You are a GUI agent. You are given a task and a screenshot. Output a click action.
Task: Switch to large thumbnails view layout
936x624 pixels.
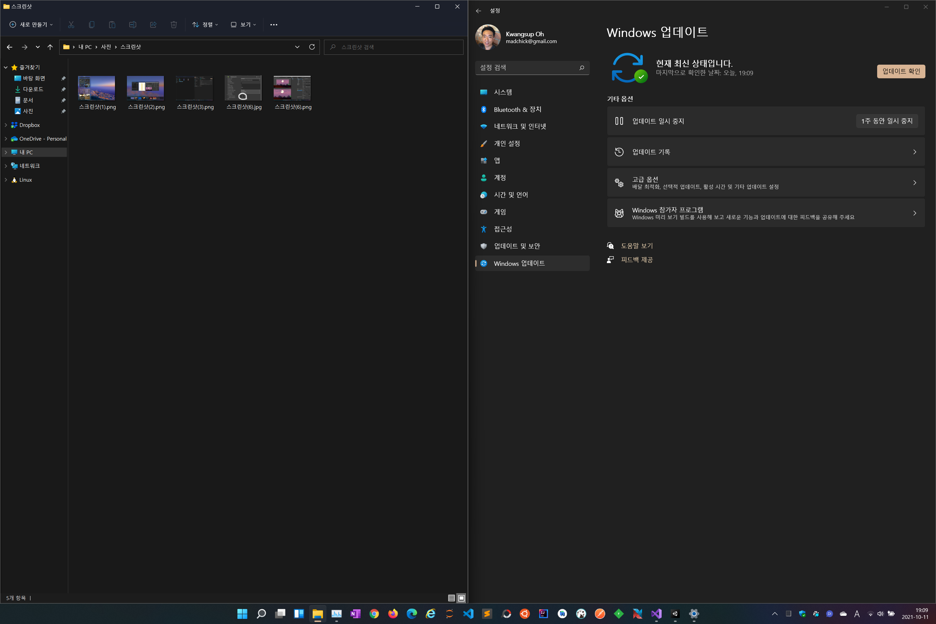tap(461, 598)
